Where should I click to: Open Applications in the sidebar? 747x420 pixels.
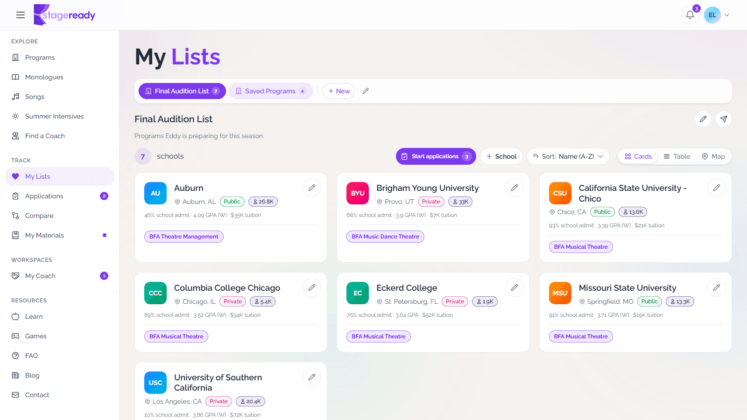[60, 196]
